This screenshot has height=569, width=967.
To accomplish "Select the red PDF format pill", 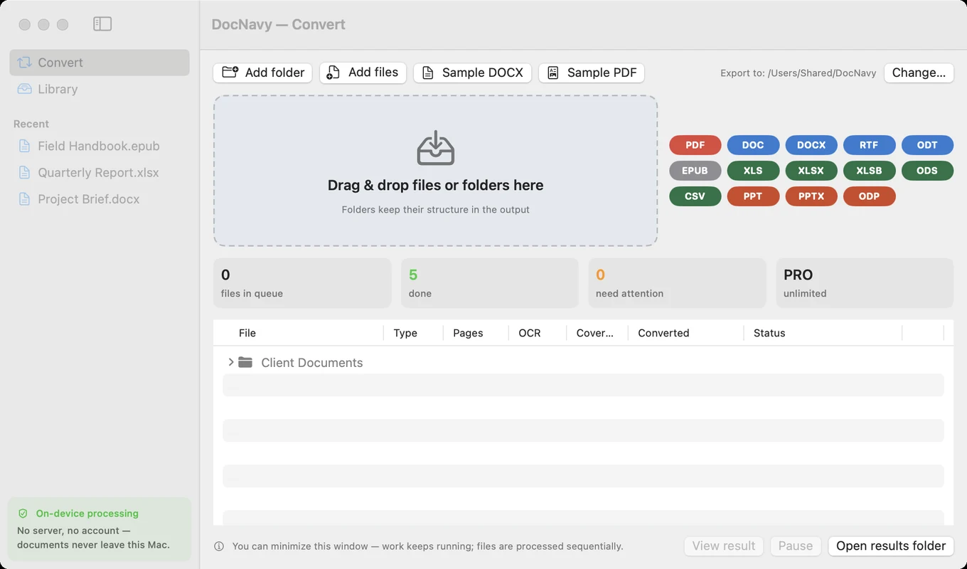I will (x=695, y=145).
